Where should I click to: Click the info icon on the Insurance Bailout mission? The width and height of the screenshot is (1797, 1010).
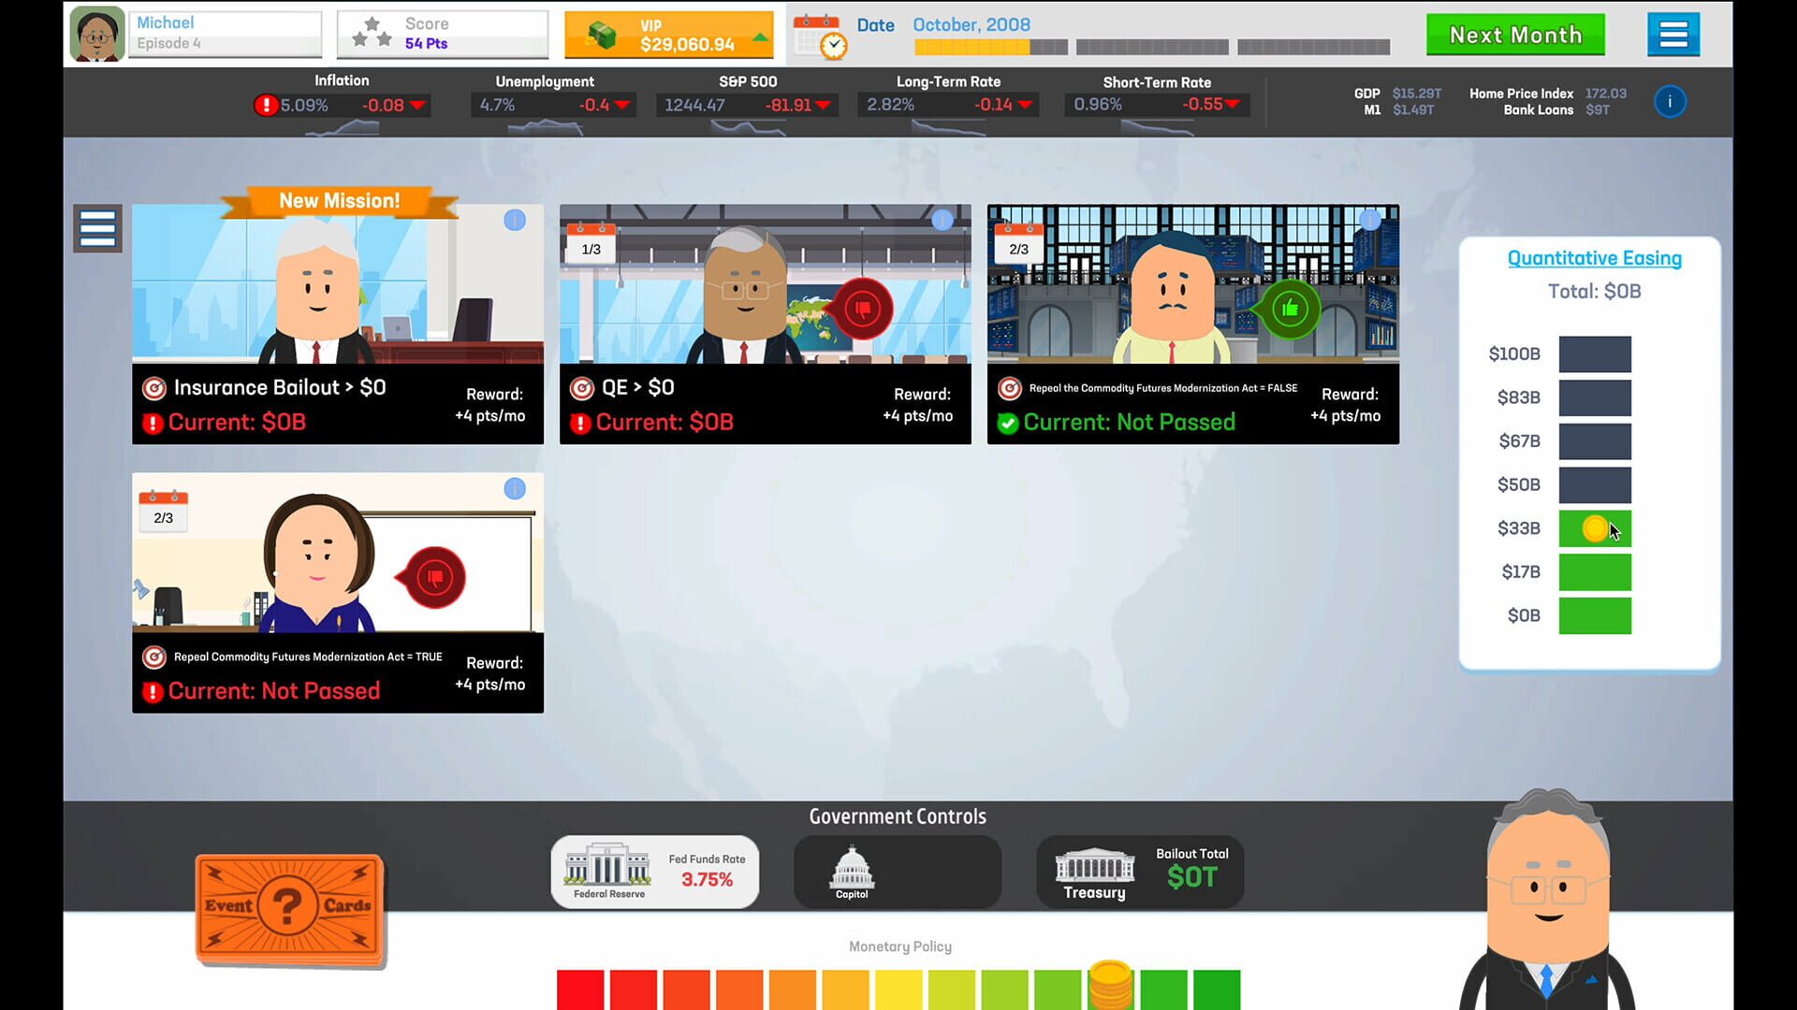513,222
